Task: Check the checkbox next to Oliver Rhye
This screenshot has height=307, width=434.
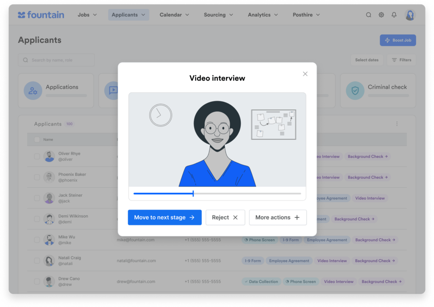Action: (x=37, y=156)
